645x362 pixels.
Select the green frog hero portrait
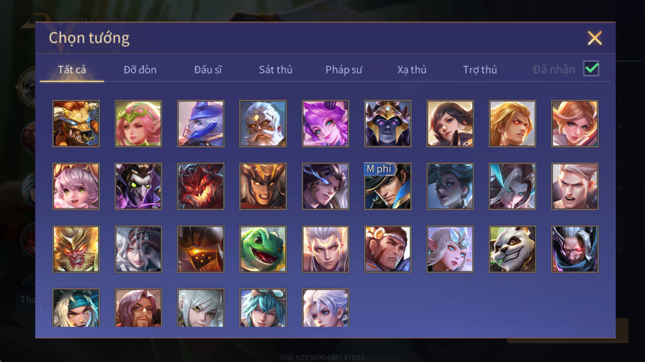(263, 249)
